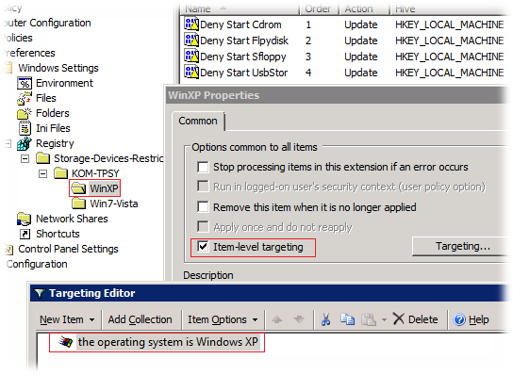Enable Stop processing items if an error occurs
Screen dimensions: 513x375
203,167
